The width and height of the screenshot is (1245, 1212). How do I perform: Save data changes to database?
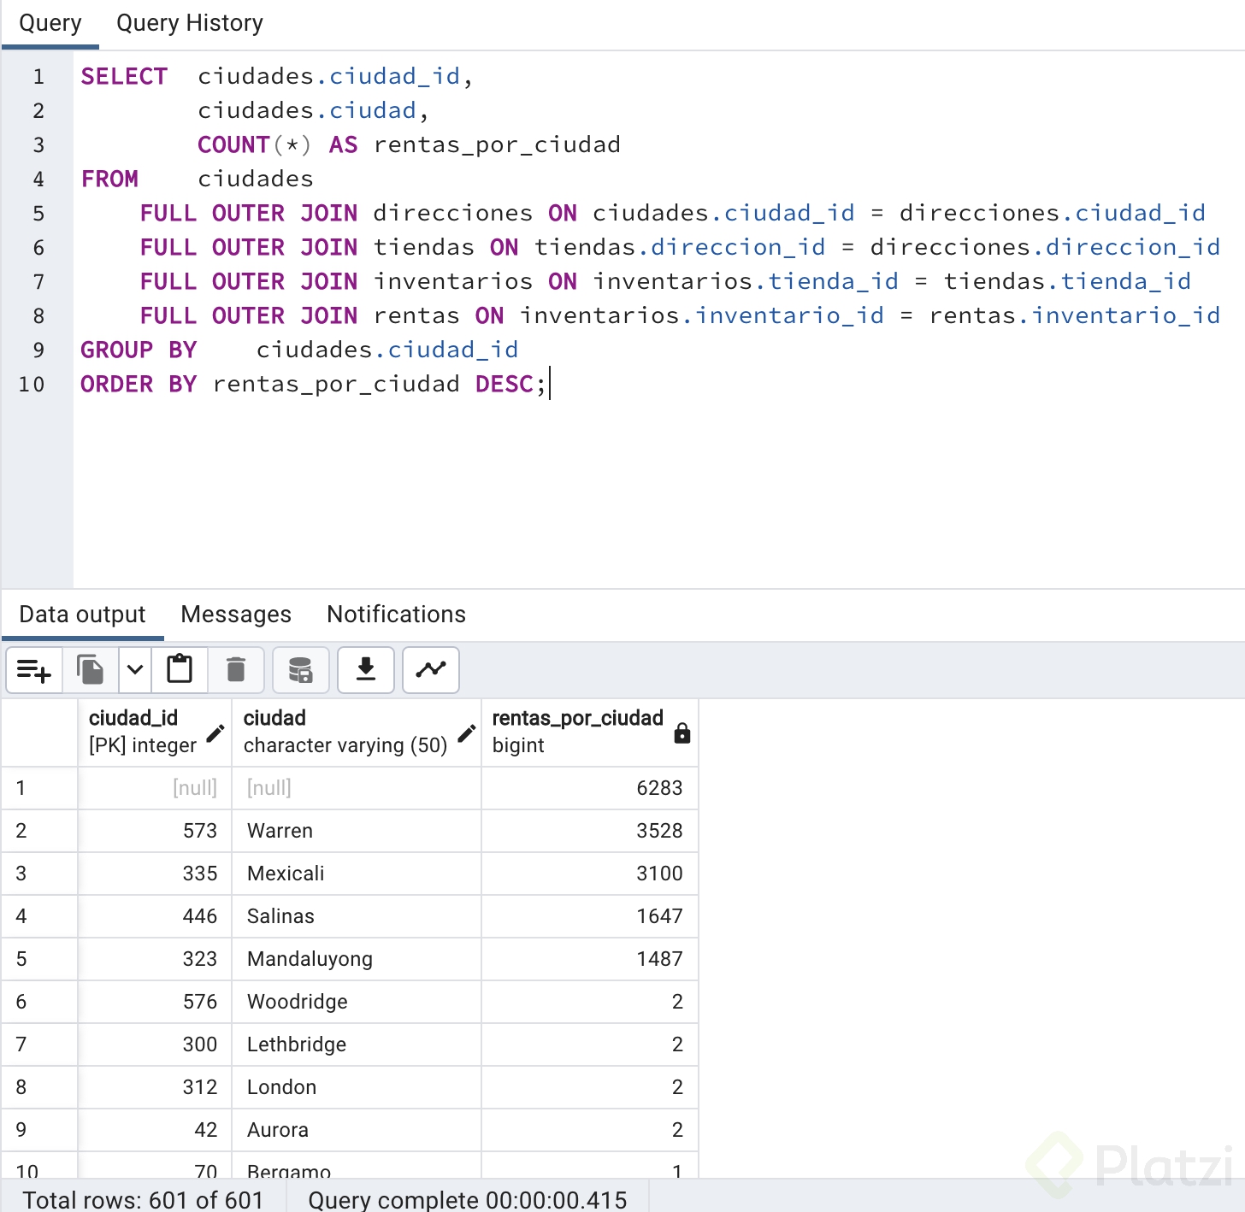click(x=300, y=670)
